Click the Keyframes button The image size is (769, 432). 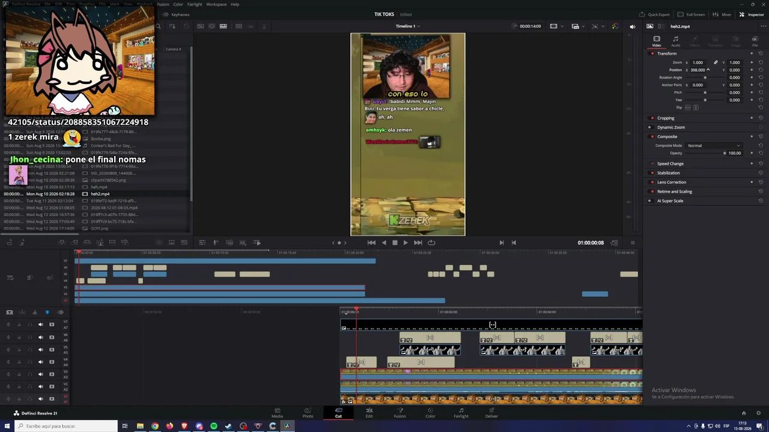(176, 14)
